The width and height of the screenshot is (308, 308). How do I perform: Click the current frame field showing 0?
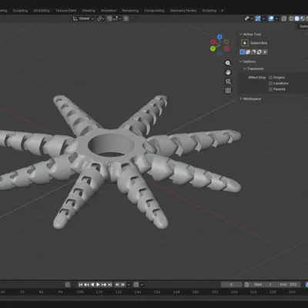[232, 284]
